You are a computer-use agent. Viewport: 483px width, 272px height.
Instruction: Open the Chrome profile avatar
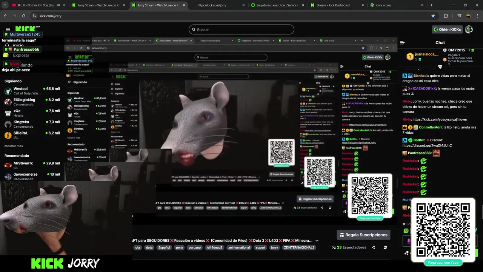468,16
